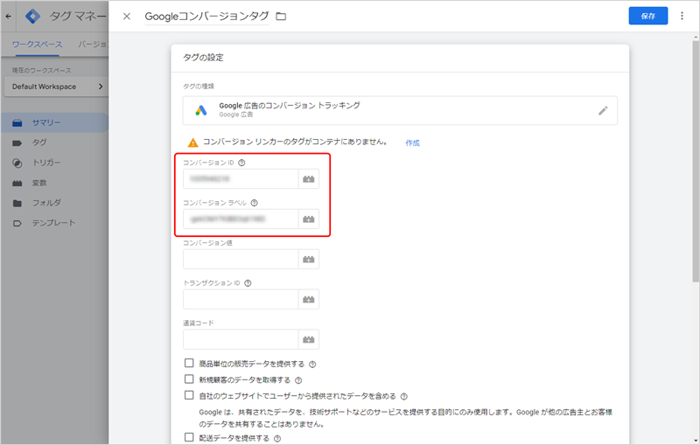The width and height of the screenshot is (700, 445).
Task: Open help for コンバージョン ID
Action: tap(241, 163)
